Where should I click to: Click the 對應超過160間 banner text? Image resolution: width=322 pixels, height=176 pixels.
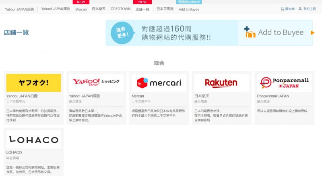[167, 28]
